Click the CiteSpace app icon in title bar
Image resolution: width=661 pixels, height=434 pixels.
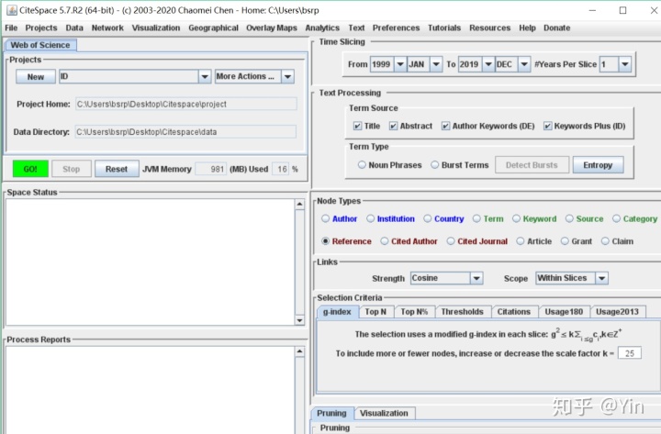(x=12, y=10)
